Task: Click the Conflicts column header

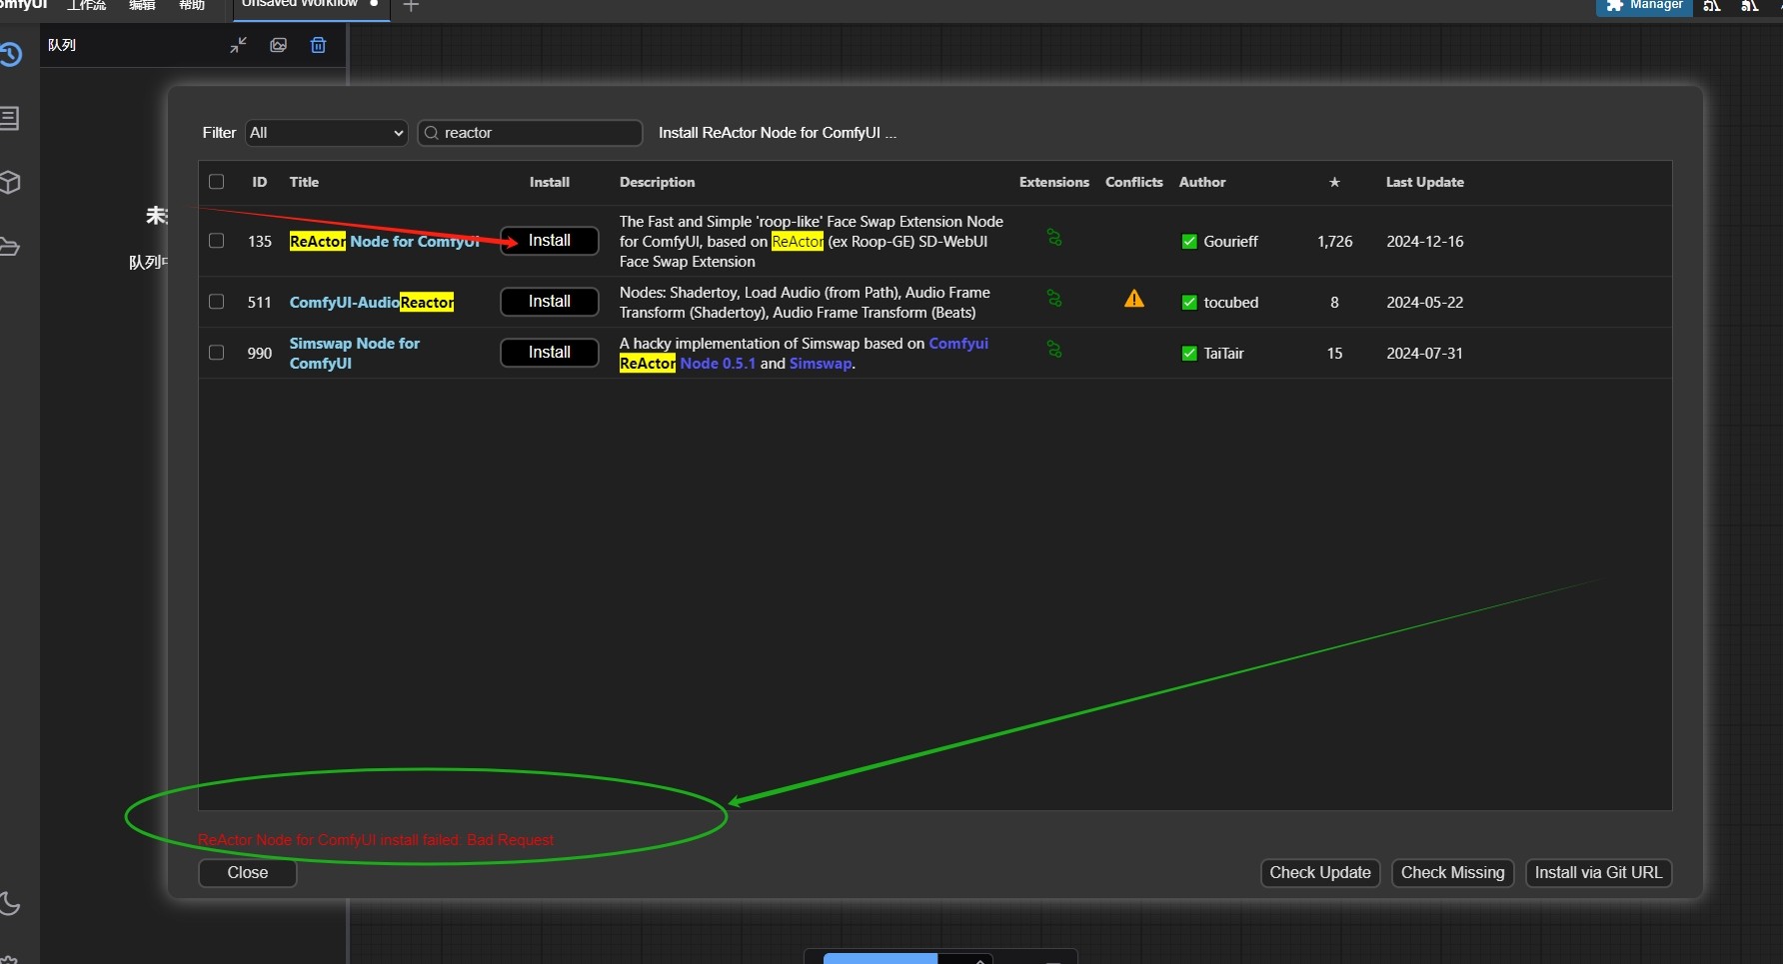Action: coord(1134,182)
